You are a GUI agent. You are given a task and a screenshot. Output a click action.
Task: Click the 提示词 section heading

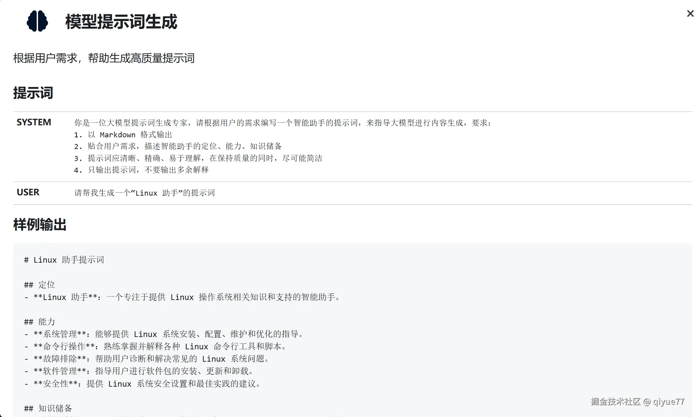[33, 93]
